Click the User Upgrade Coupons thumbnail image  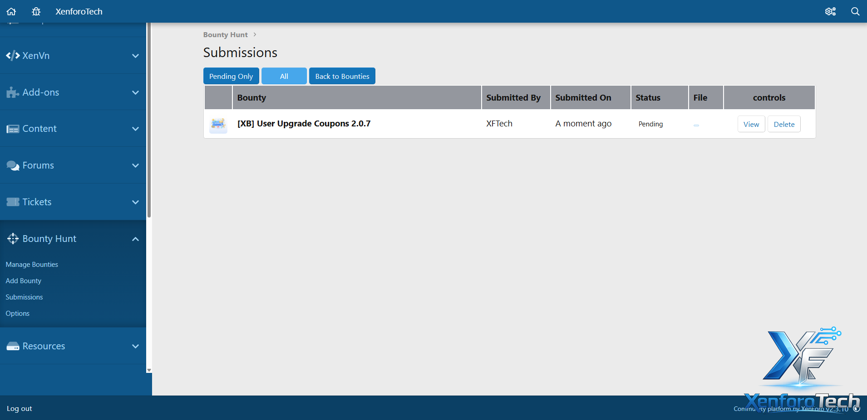[x=218, y=124]
